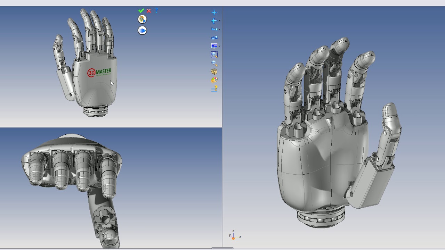The image size is (445, 250).
Task: Open the rotate view dropdown arrow
Action: tap(219, 21)
